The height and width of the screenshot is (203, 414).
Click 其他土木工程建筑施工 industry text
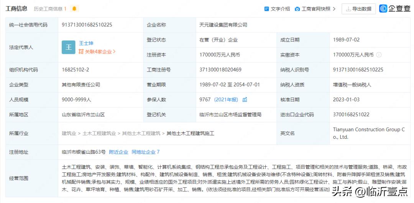[x=191, y=133]
